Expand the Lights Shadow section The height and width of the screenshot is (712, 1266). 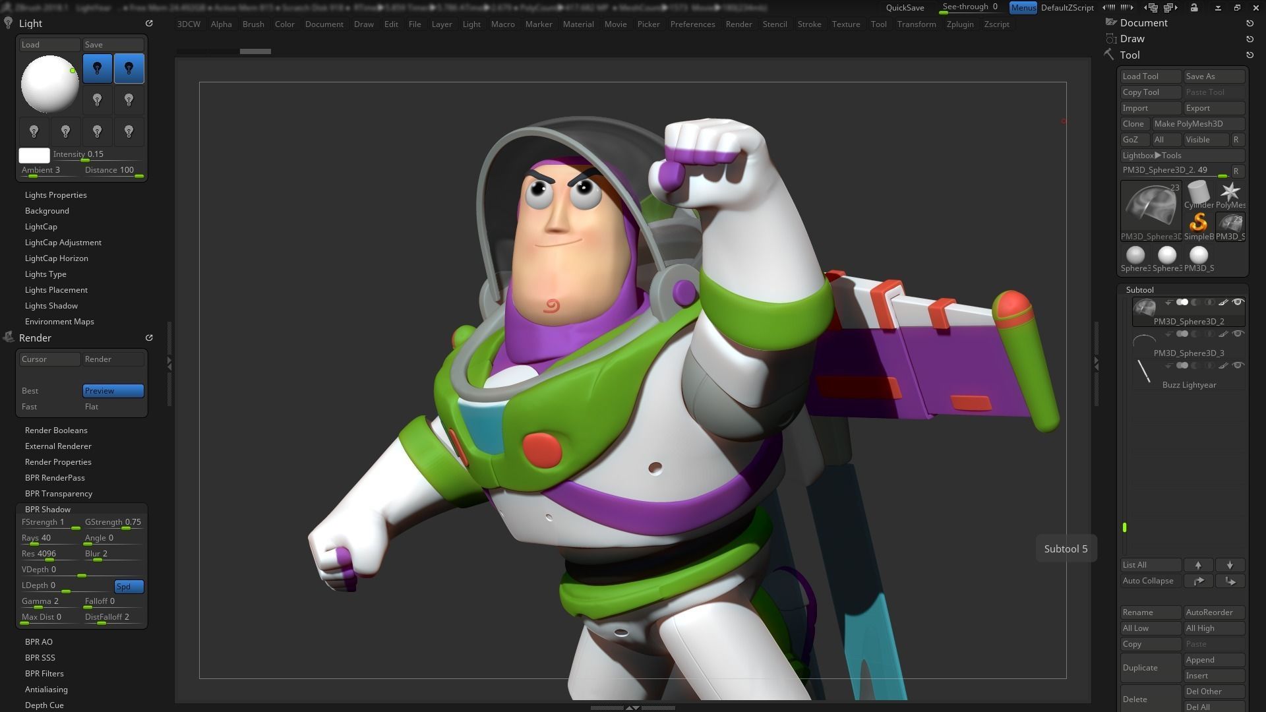click(x=51, y=306)
